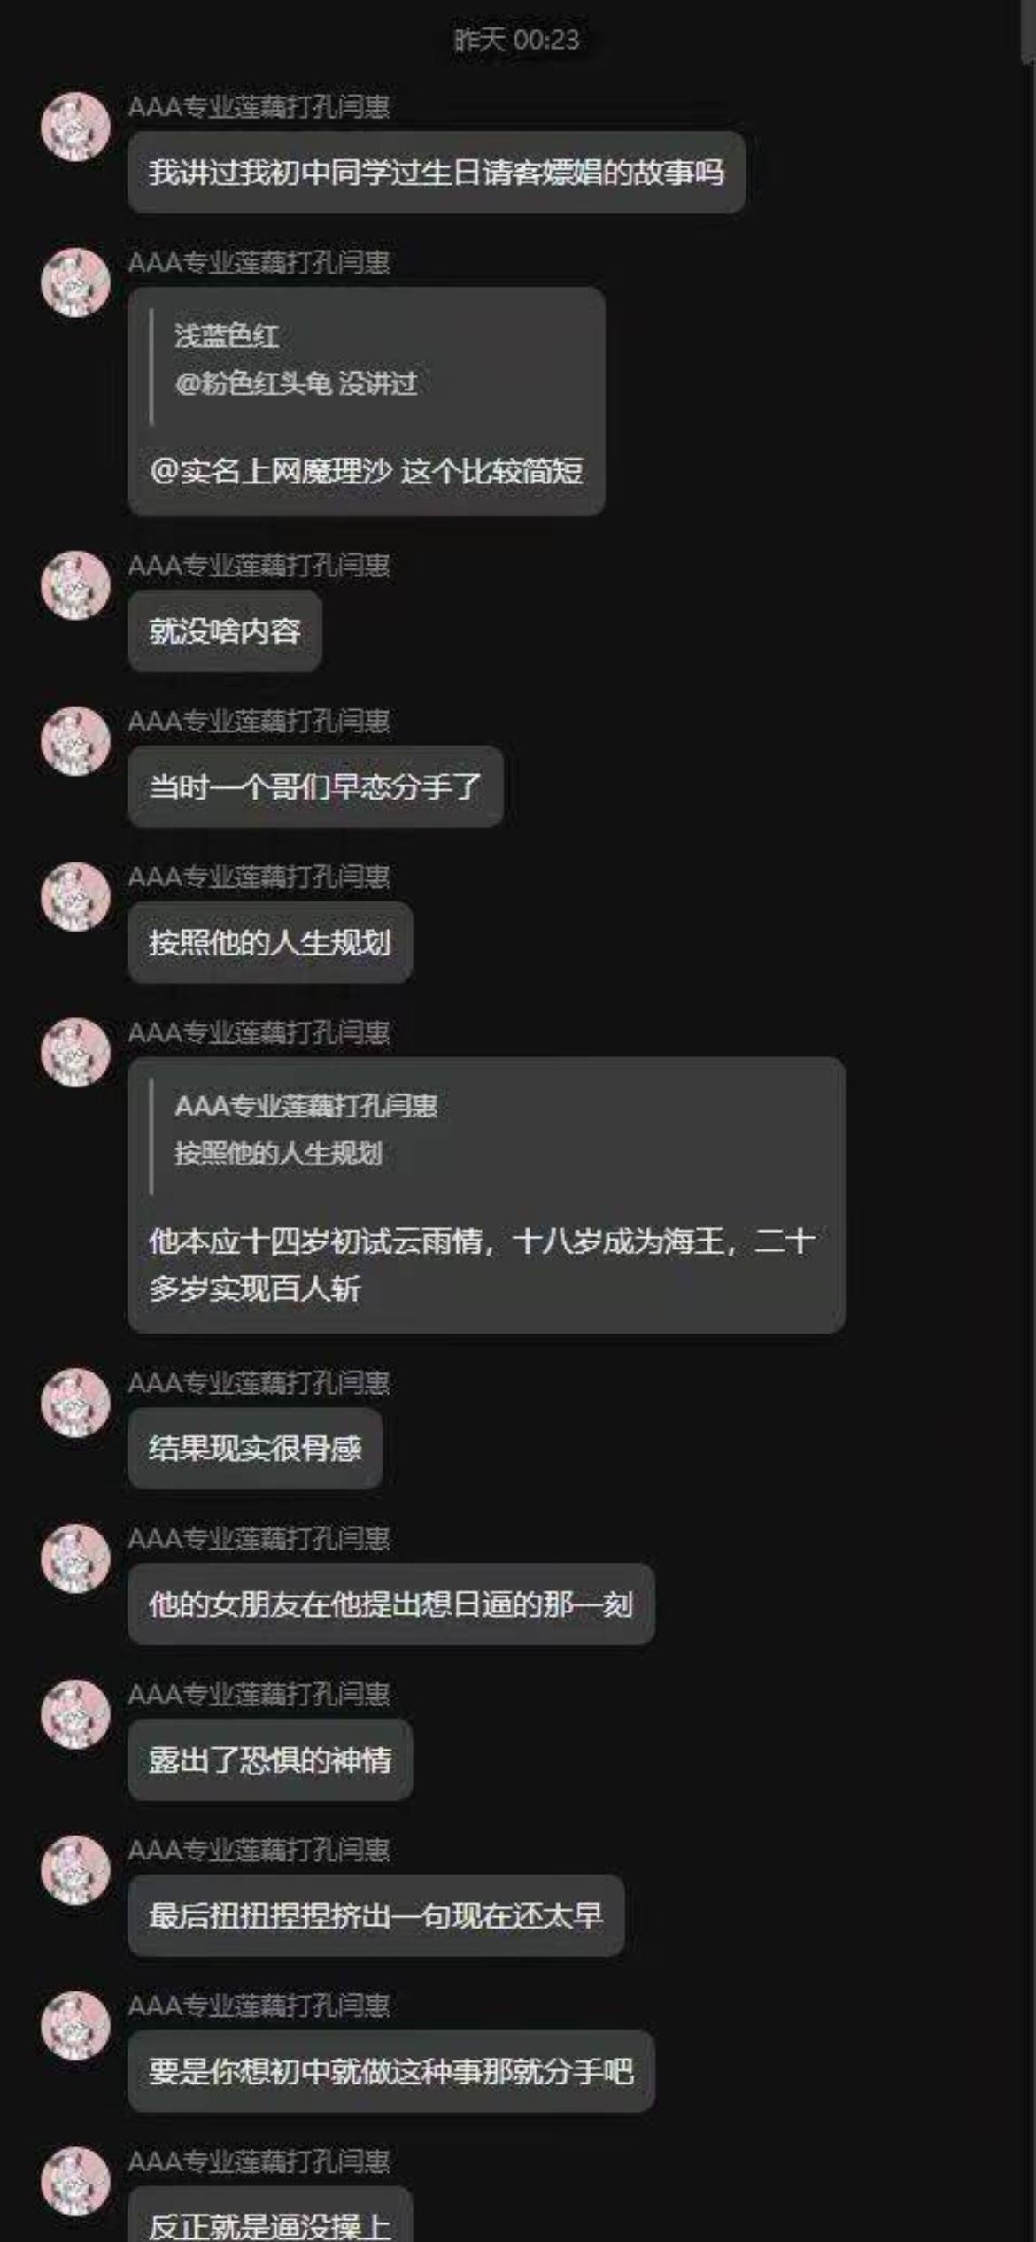The height and width of the screenshot is (2242, 1036).
Task: Click the sender name above 结果现实很骨感
Action: tap(259, 1383)
